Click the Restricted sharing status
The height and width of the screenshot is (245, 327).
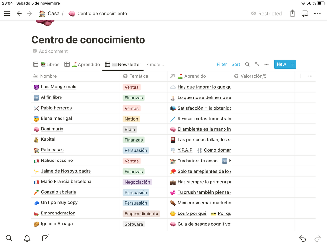coord(266,14)
